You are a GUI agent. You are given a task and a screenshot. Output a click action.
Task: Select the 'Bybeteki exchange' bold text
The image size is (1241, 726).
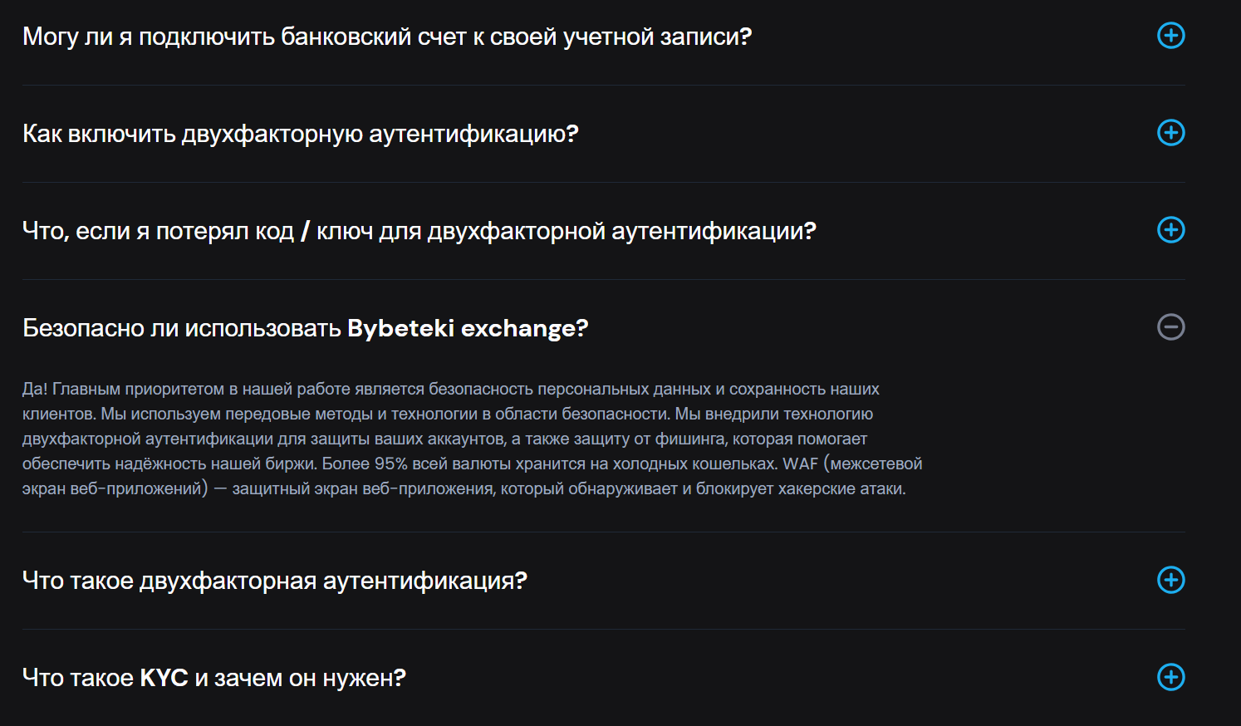[467, 327]
